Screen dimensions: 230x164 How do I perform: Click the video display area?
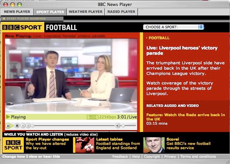(x=71, y=76)
